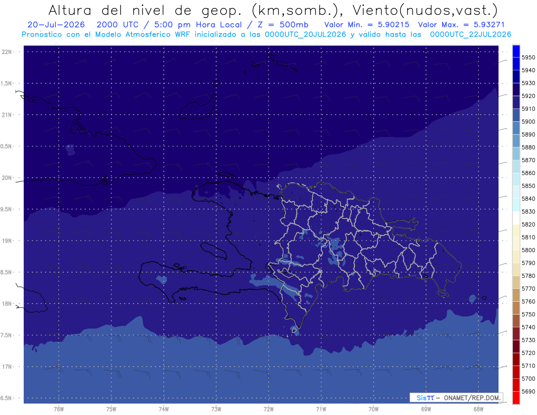Screen dimensions: 537x415
Task: Click the '71W' longitude label
Action: click(x=321, y=409)
